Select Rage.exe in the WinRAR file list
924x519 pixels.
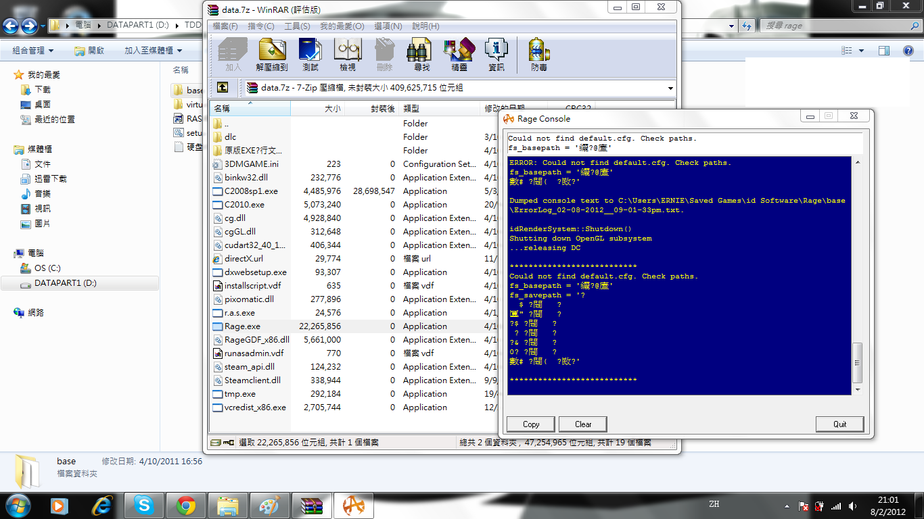[242, 326]
